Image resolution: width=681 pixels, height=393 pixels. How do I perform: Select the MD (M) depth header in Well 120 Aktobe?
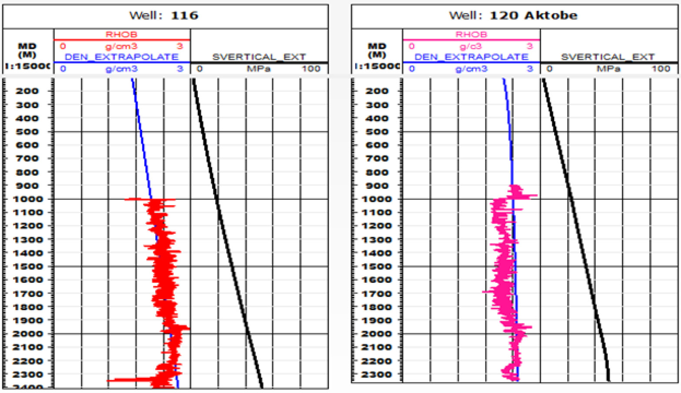tap(376, 50)
